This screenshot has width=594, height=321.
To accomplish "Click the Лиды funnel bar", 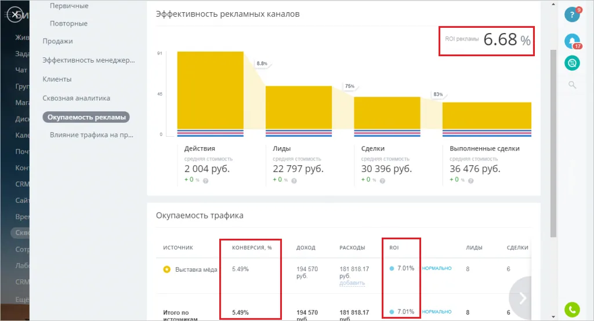I will [299, 108].
